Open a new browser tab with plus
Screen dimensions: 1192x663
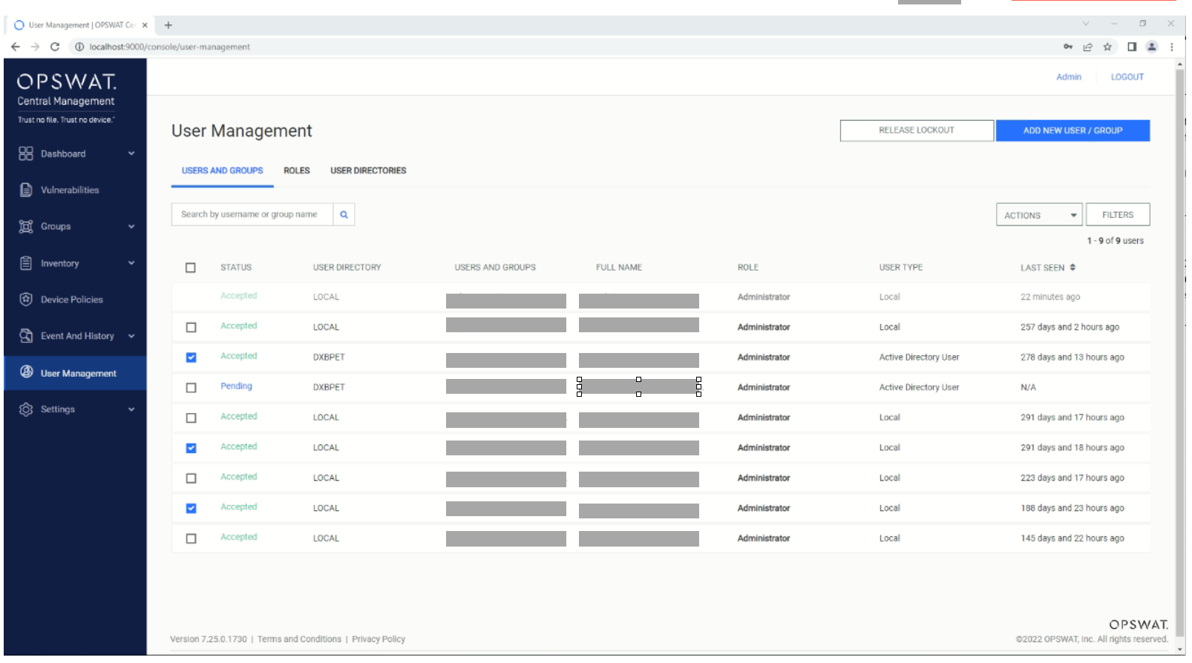click(x=168, y=25)
